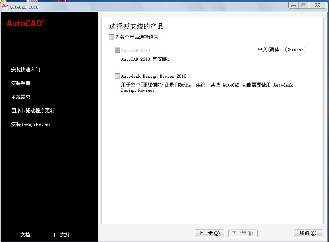Click the 下一步(N) button
The image size is (329, 242).
click(243, 233)
